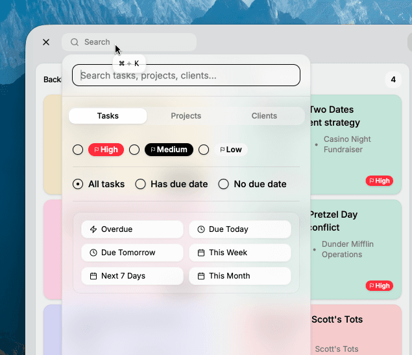Click the flag icon in the Low badge

point(223,150)
